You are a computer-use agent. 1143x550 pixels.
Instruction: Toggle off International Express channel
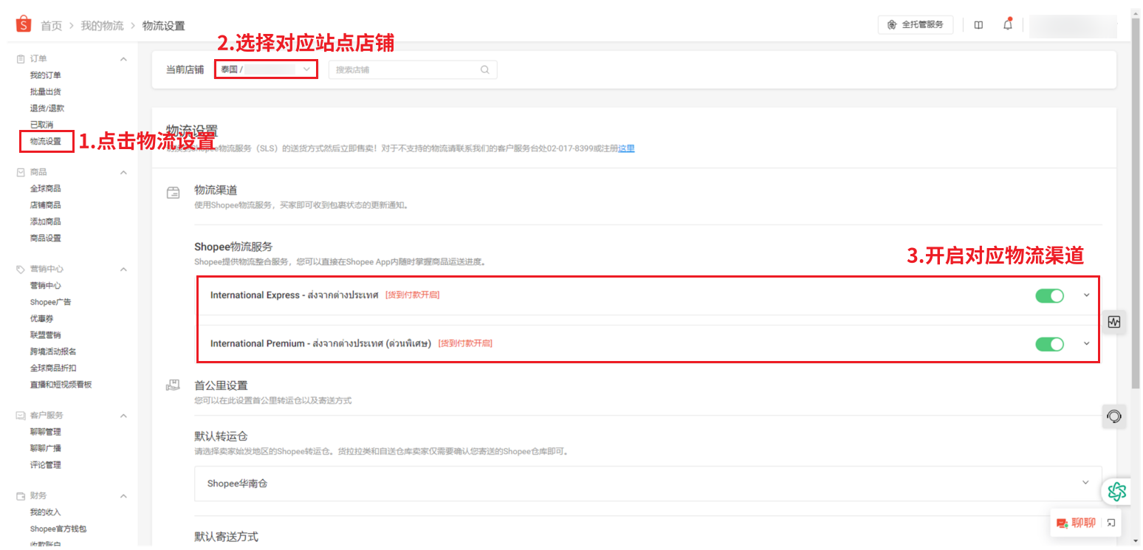1049,295
